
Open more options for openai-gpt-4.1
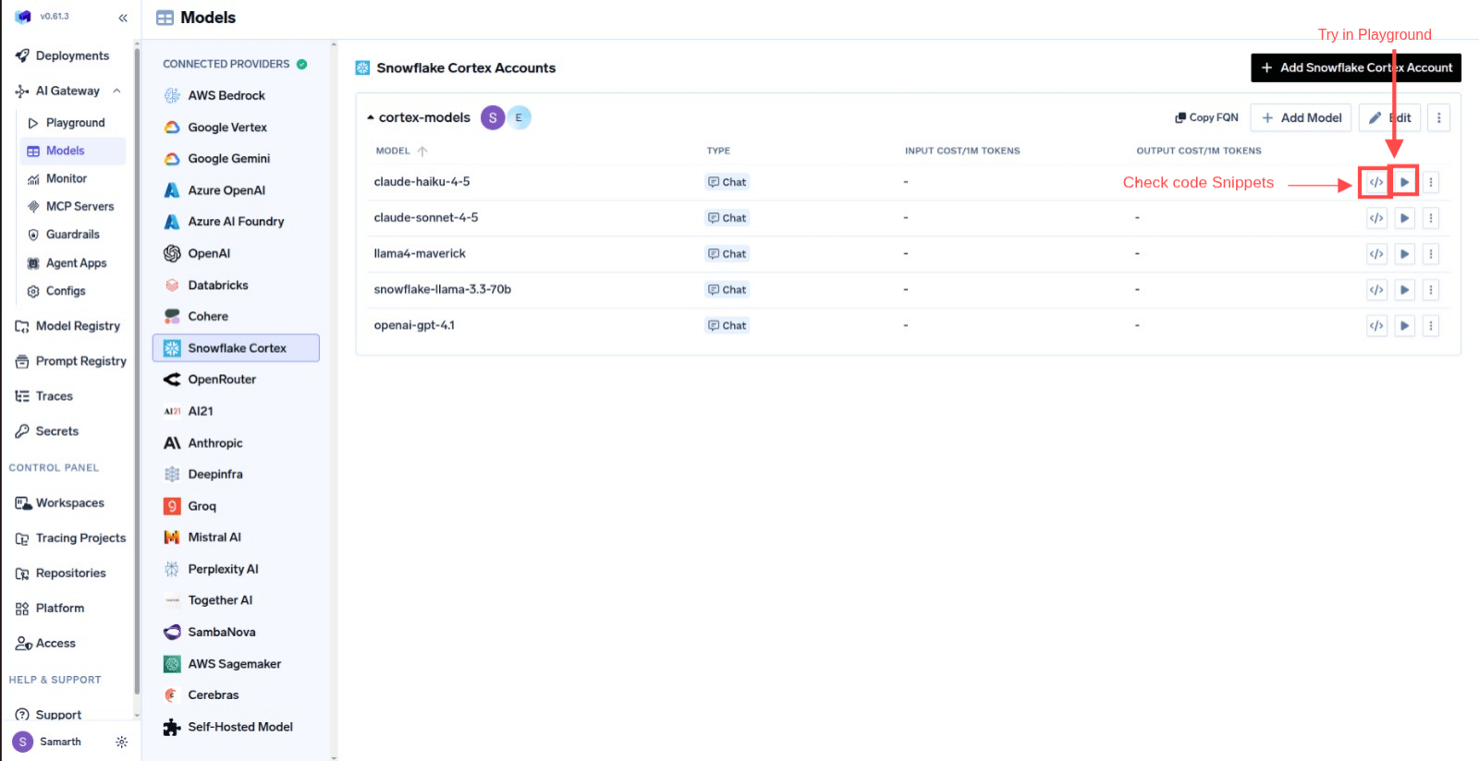tap(1431, 326)
